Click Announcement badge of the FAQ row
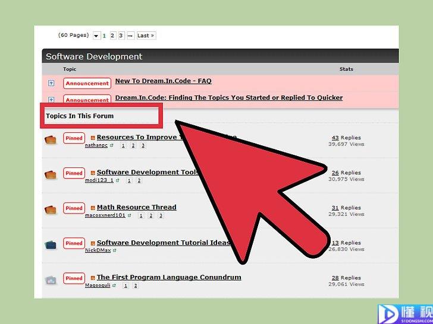 [x=87, y=83]
